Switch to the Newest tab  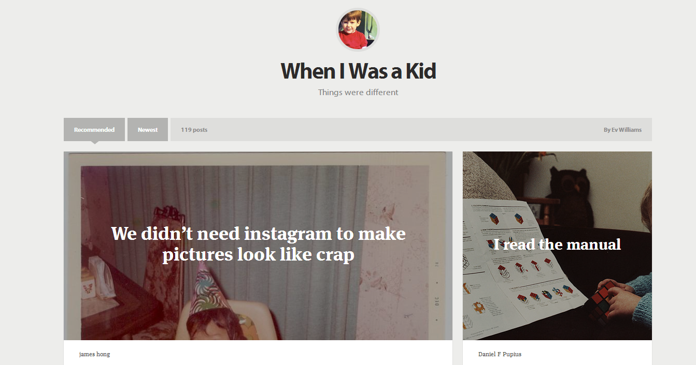pyautogui.click(x=148, y=130)
